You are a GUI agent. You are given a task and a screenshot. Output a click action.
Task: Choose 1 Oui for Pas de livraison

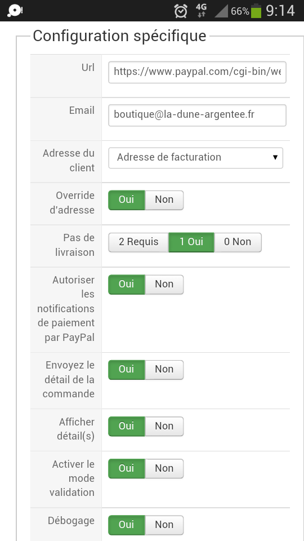[191, 242]
